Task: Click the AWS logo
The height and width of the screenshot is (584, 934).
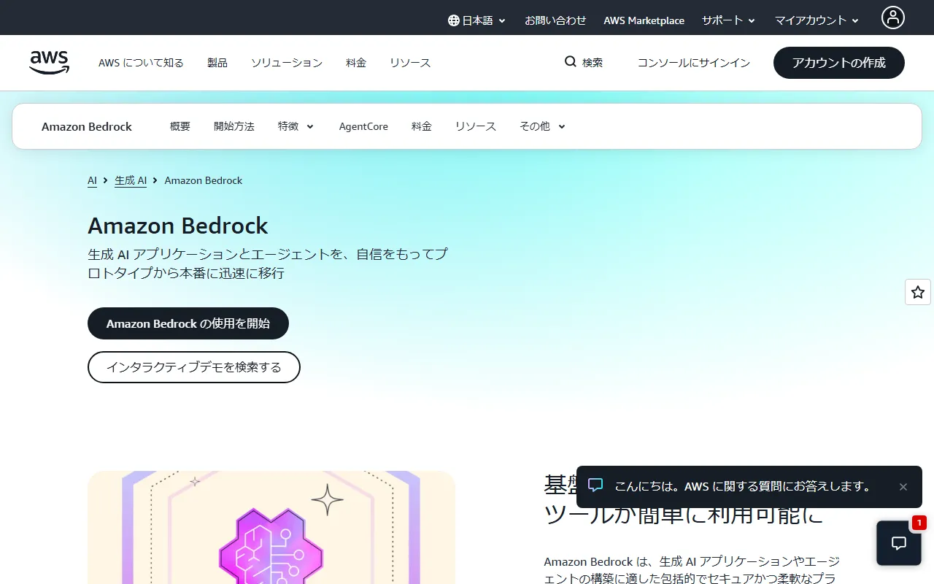Action: pyautogui.click(x=49, y=63)
